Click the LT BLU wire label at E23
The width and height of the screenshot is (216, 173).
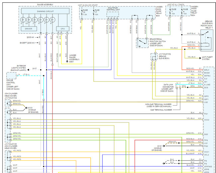(191, 83)
